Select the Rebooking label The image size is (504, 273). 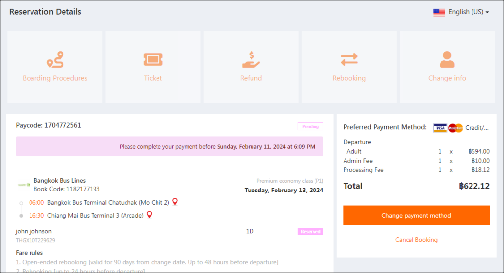pos(349,78)
